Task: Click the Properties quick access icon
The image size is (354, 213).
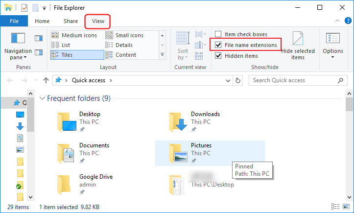Action: 24,8
